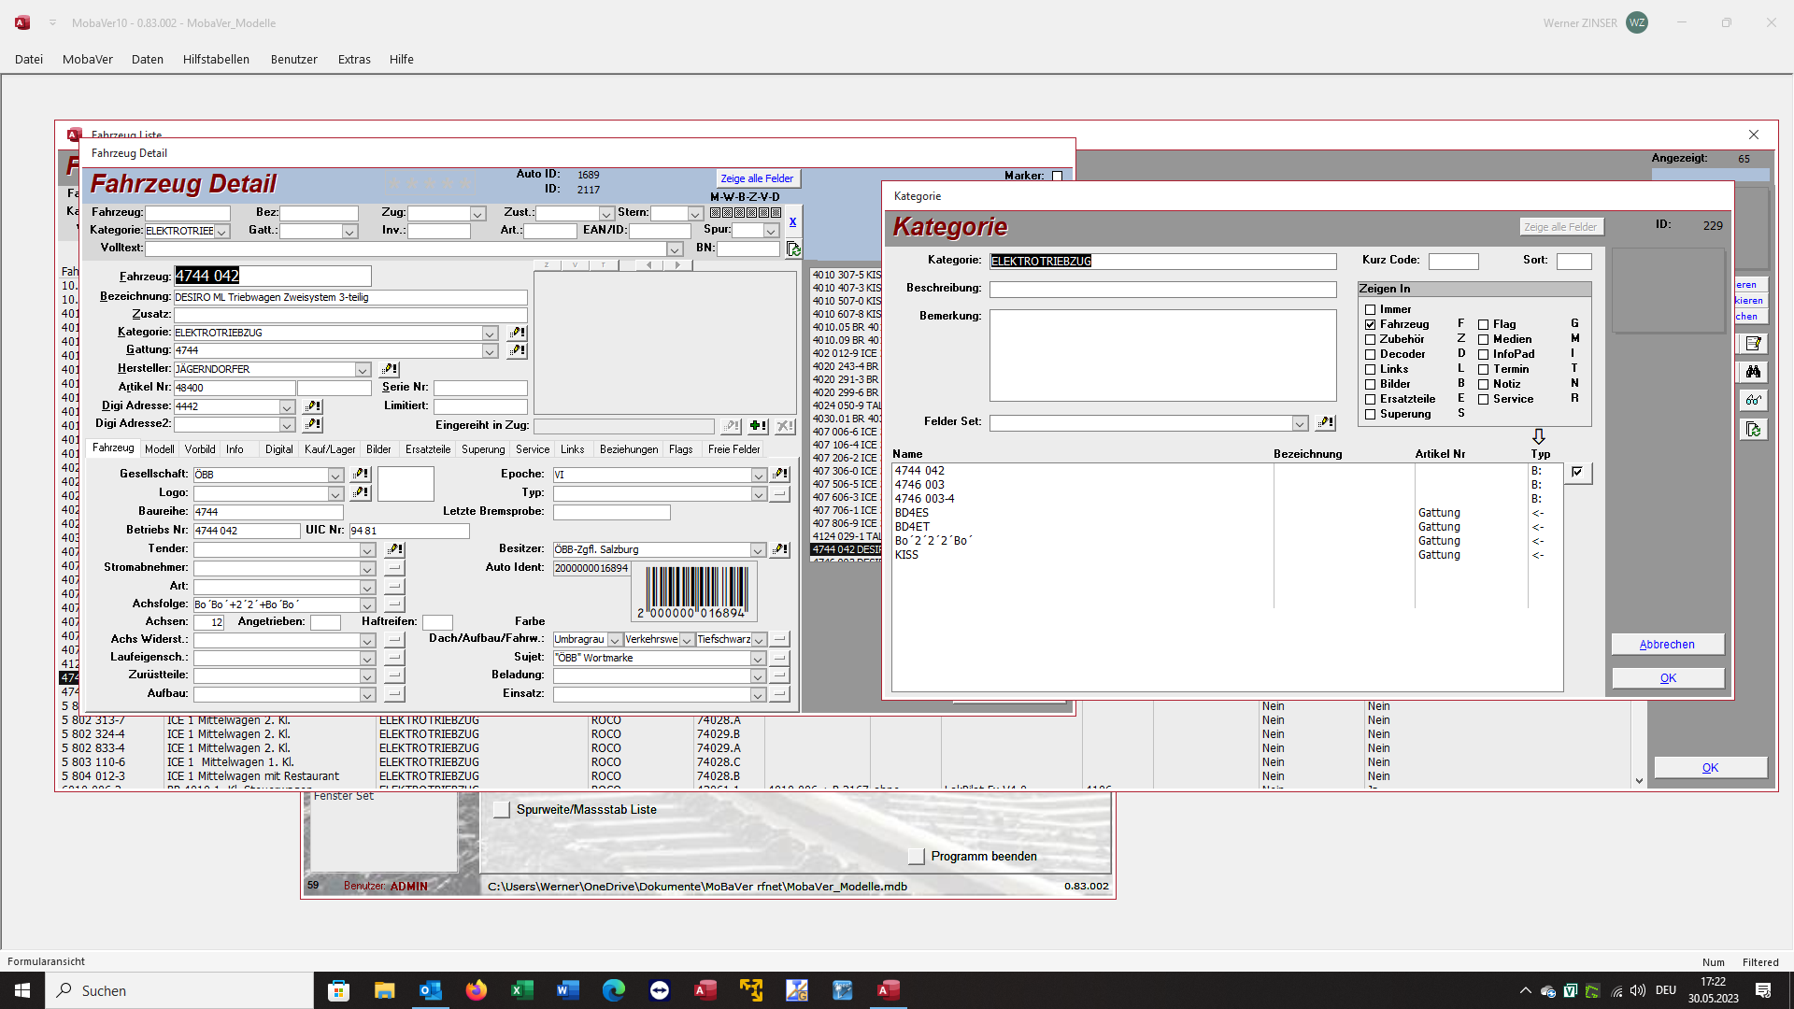This screenshot has width=1794, height=1009.
Task: Expand the Kategorie dropdown in detail form
Action: [490, 334]
